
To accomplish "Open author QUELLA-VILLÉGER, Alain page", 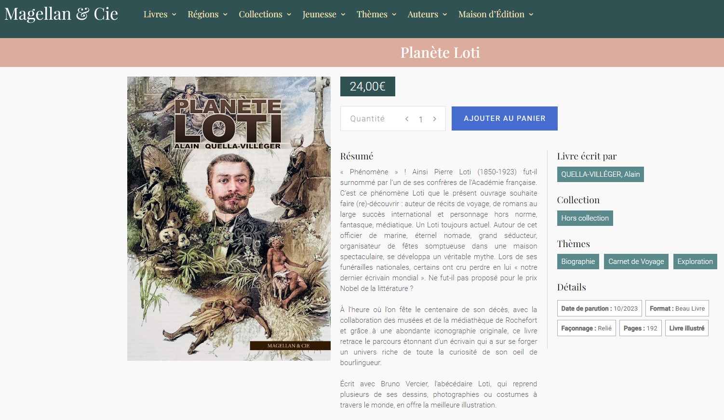I will pos(600,174).
